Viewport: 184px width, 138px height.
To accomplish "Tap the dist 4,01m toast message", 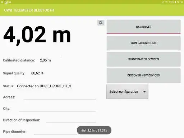I will pyautogui.click(x=94, y=130).
